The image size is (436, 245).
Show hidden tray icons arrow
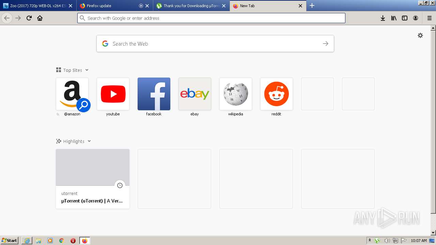click(x=370, y=241)
